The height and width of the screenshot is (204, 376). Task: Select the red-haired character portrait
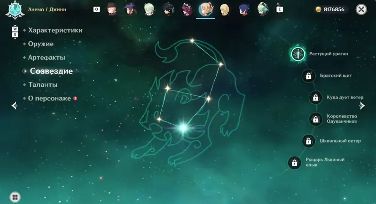tap(187, 9)
